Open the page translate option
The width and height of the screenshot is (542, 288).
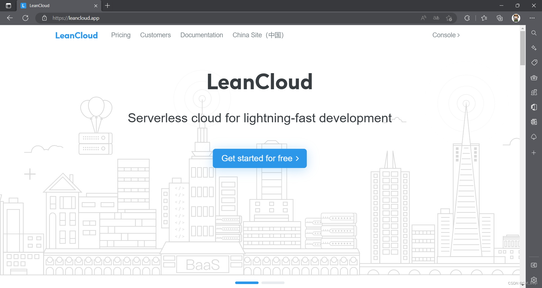436,18
